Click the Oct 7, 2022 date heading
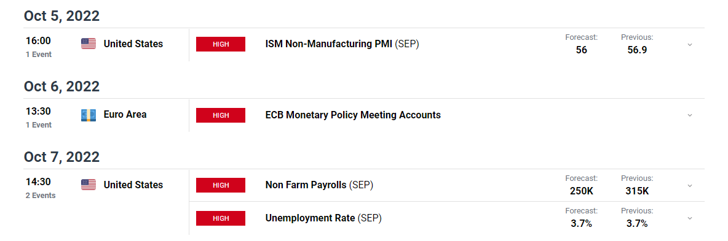Image resolution: width=728 pixels, height=241 pixels. [x=61, y=157]
